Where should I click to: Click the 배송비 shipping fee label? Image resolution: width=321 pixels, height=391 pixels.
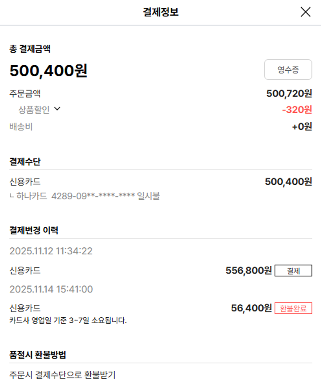pos(21,126)
